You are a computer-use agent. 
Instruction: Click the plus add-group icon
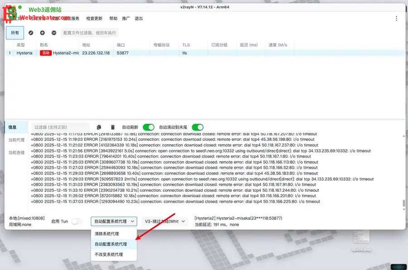pyautogui.click(x=42, y=33)
